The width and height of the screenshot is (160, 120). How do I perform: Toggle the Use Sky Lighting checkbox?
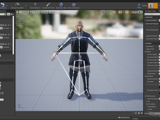click(x=159, y=54)
